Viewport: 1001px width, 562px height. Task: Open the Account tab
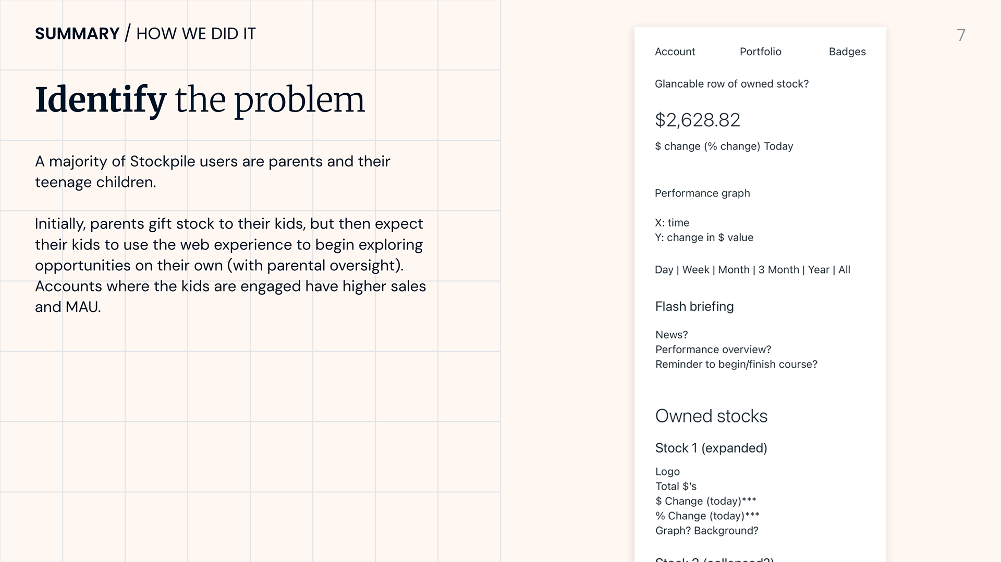(675, 52)
